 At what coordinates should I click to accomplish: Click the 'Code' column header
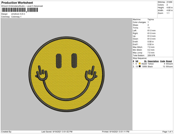point(163,61)
